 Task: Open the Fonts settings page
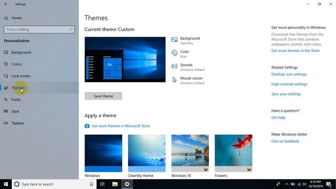[12, 99]
